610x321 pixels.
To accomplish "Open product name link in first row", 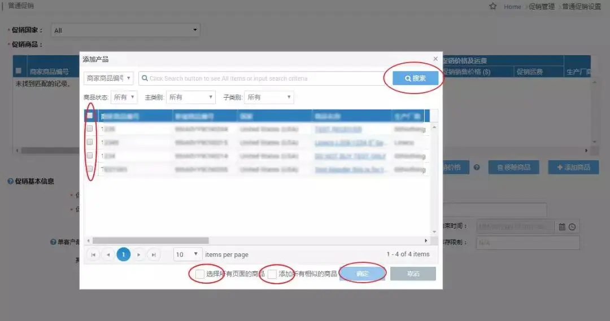I will tap(338, 129).
